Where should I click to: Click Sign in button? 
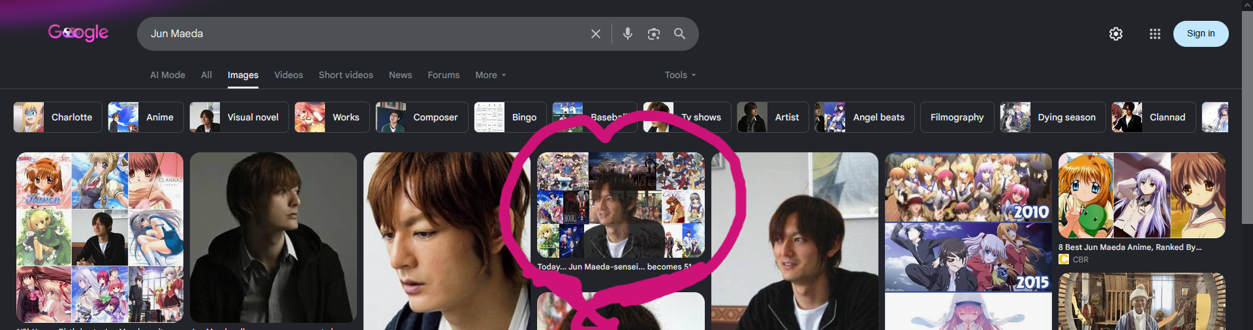(1201, 34)
